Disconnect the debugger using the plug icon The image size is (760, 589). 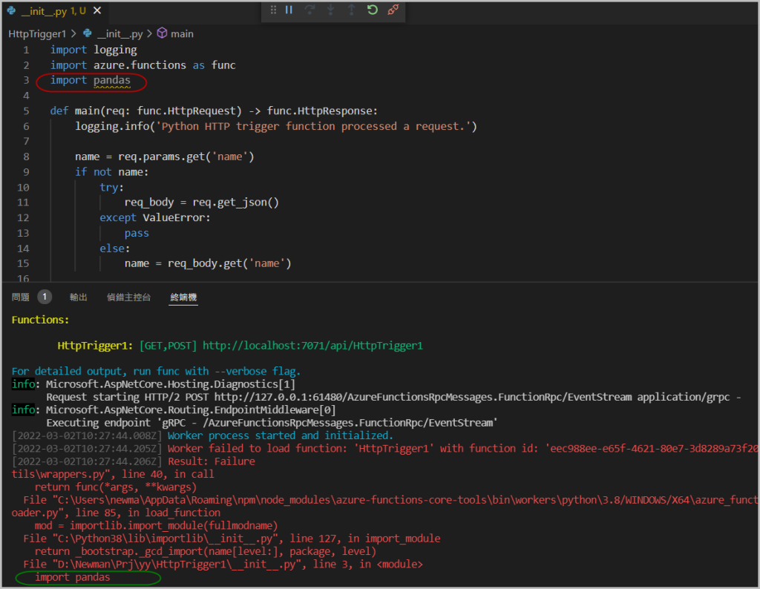point(394,10)
